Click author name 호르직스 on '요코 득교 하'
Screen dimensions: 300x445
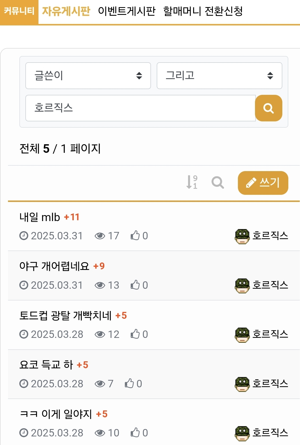tap(270, 384)
